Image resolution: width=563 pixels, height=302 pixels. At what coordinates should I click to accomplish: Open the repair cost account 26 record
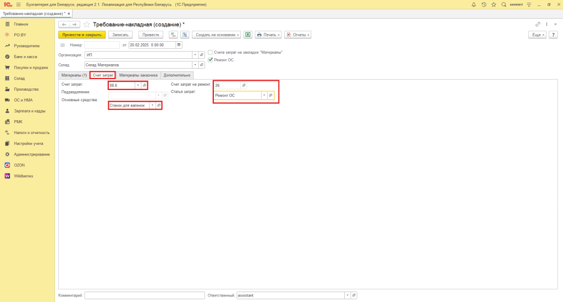[x=244, y=85]
